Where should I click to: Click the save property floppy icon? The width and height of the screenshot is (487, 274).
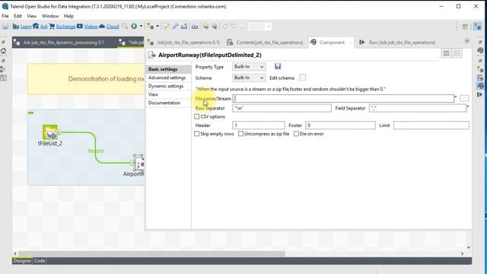click(x=278, y=66)
